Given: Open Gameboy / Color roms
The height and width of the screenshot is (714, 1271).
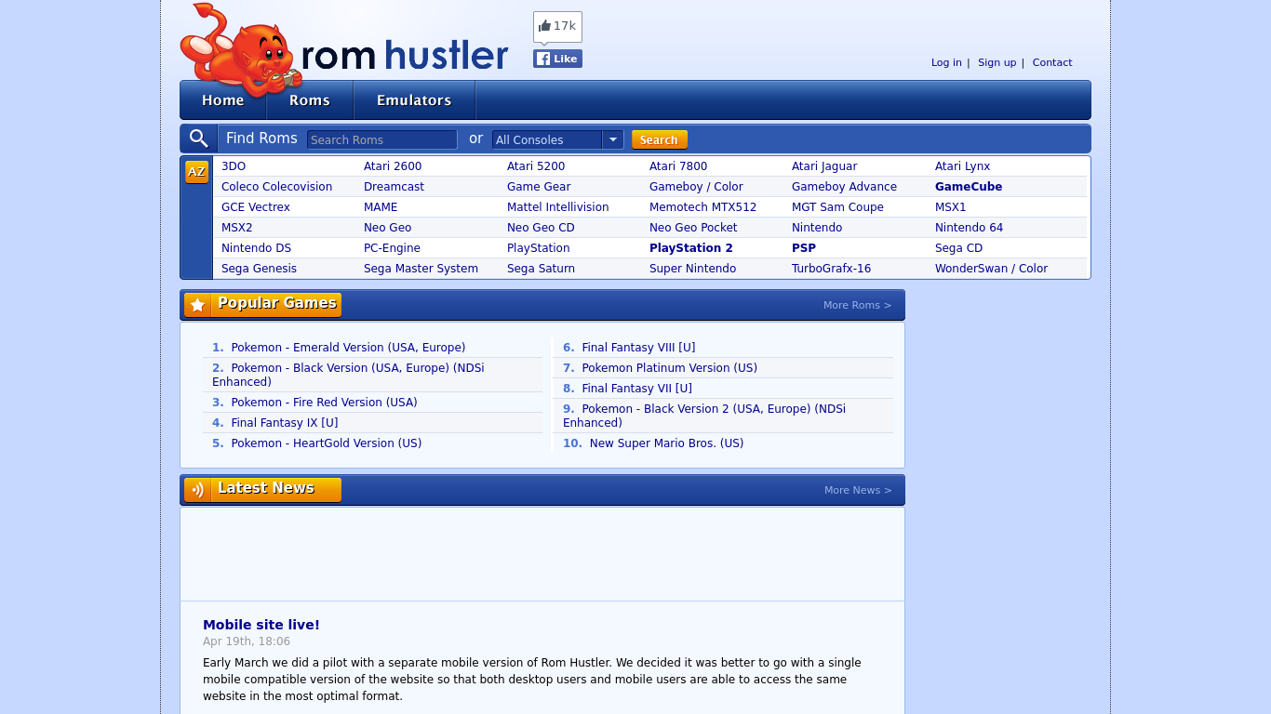Looking at the screenshot, I should (696, 187).
